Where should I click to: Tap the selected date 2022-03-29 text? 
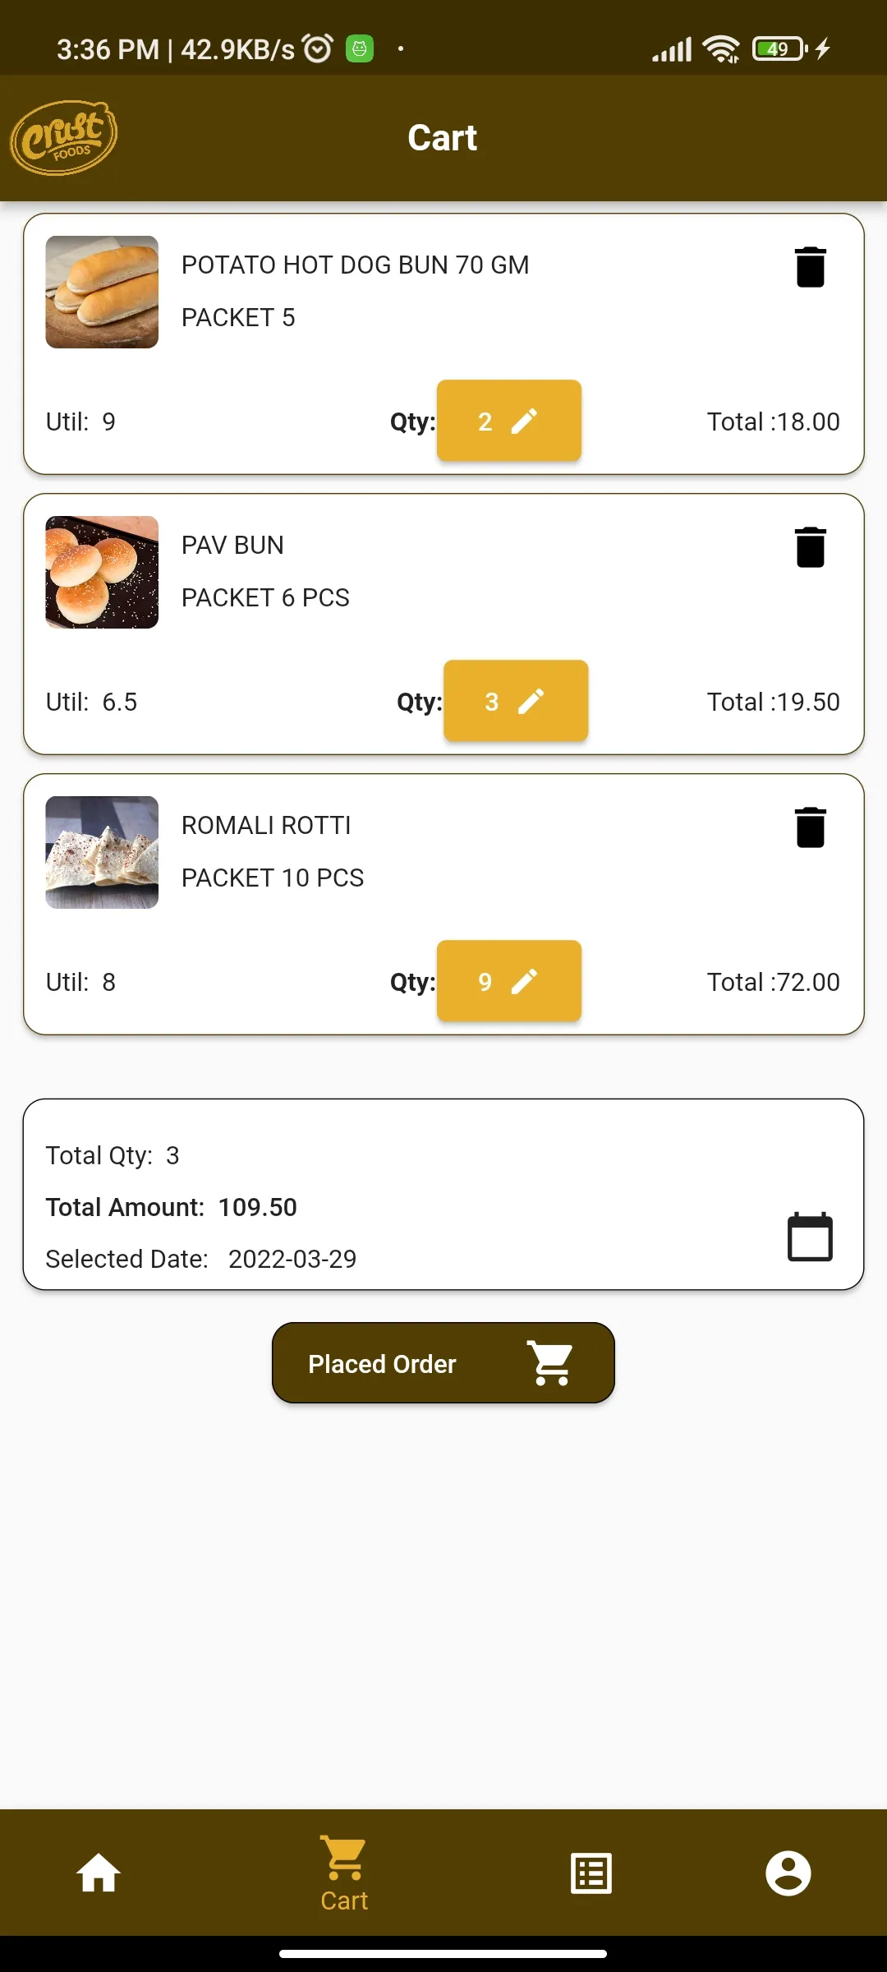click(x=292, y=1259)
